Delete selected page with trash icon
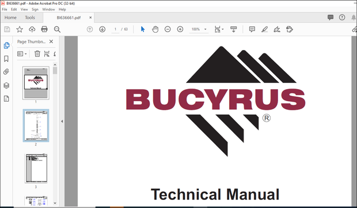The height and width of the screenshot is (208, 357). (x=37, y=54)
